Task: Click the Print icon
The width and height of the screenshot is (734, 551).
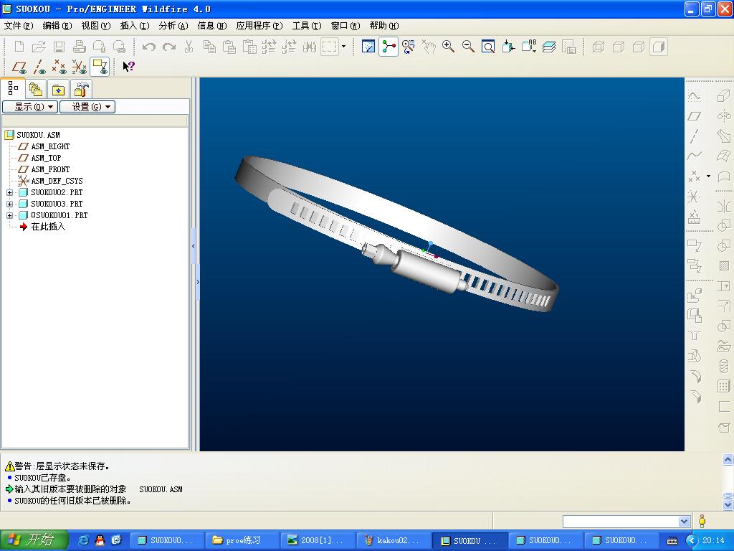Action: 79,47
